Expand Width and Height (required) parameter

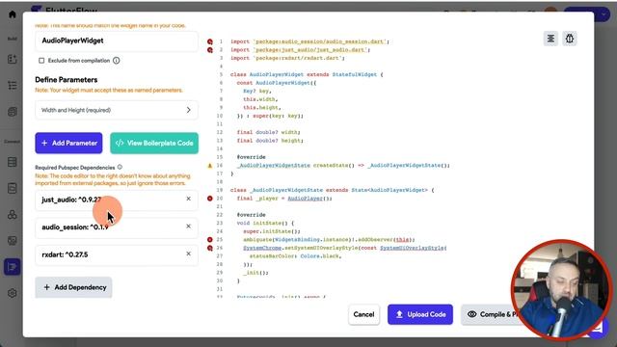tap(117, 110)
